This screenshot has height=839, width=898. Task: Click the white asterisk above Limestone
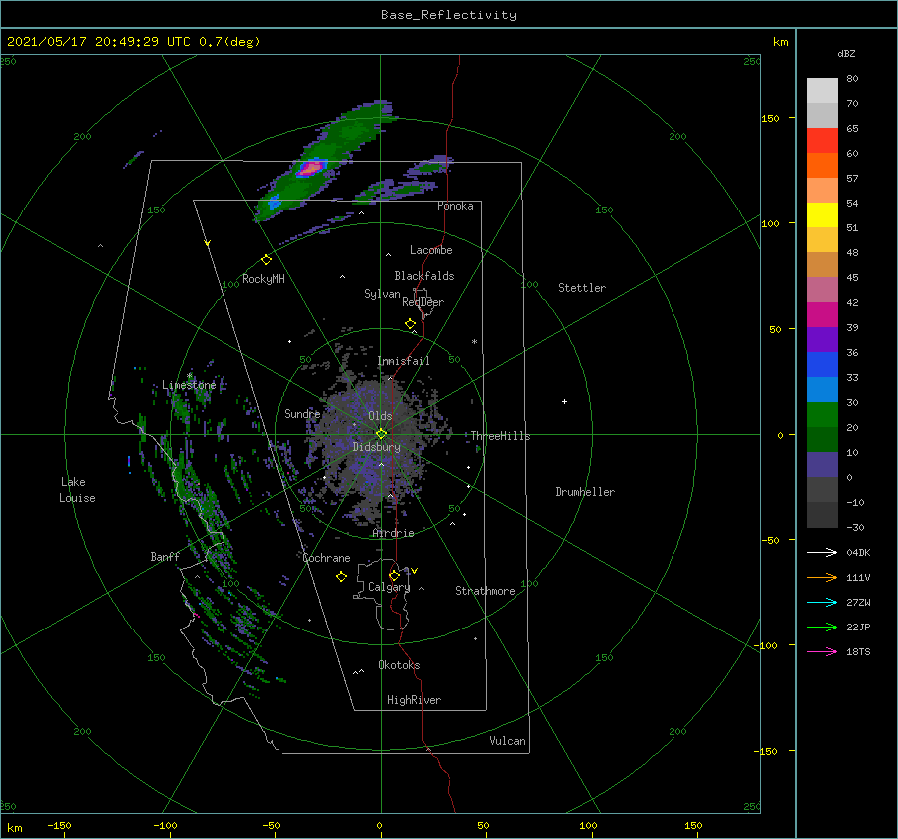click(189, 376)
